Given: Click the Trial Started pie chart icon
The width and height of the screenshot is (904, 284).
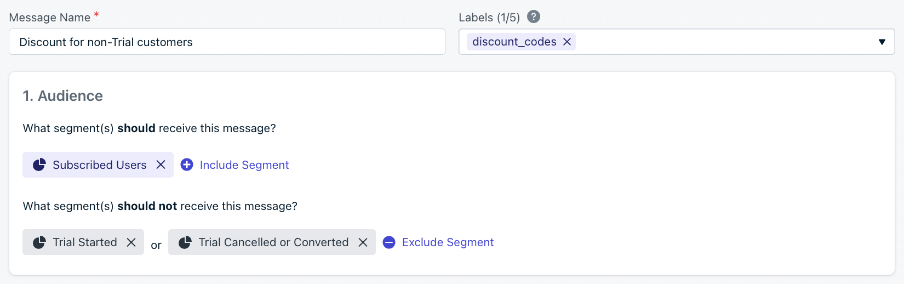Looking at the screenshot, I should coord(39,242).
